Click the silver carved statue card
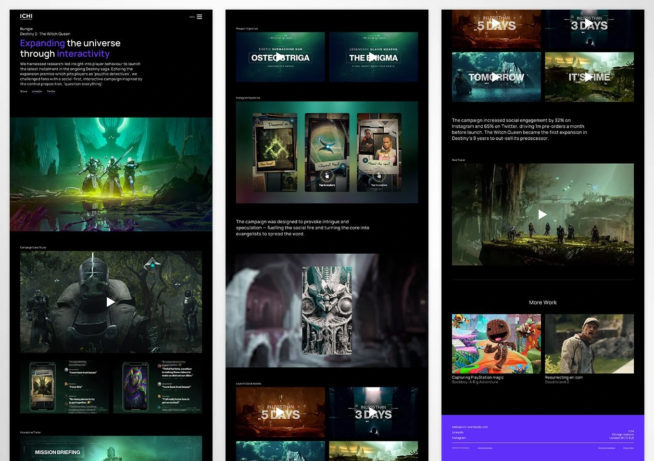This screenshot has height=461, width=654. click(327, 311)
